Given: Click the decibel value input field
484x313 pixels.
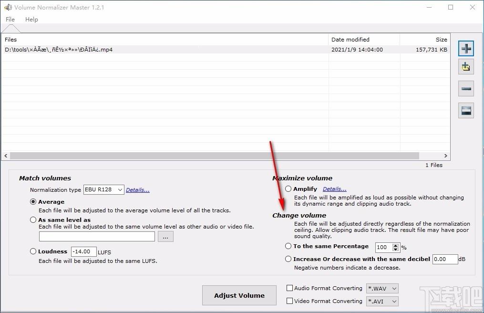Looking at the screenshot, I should click(445, 259).
